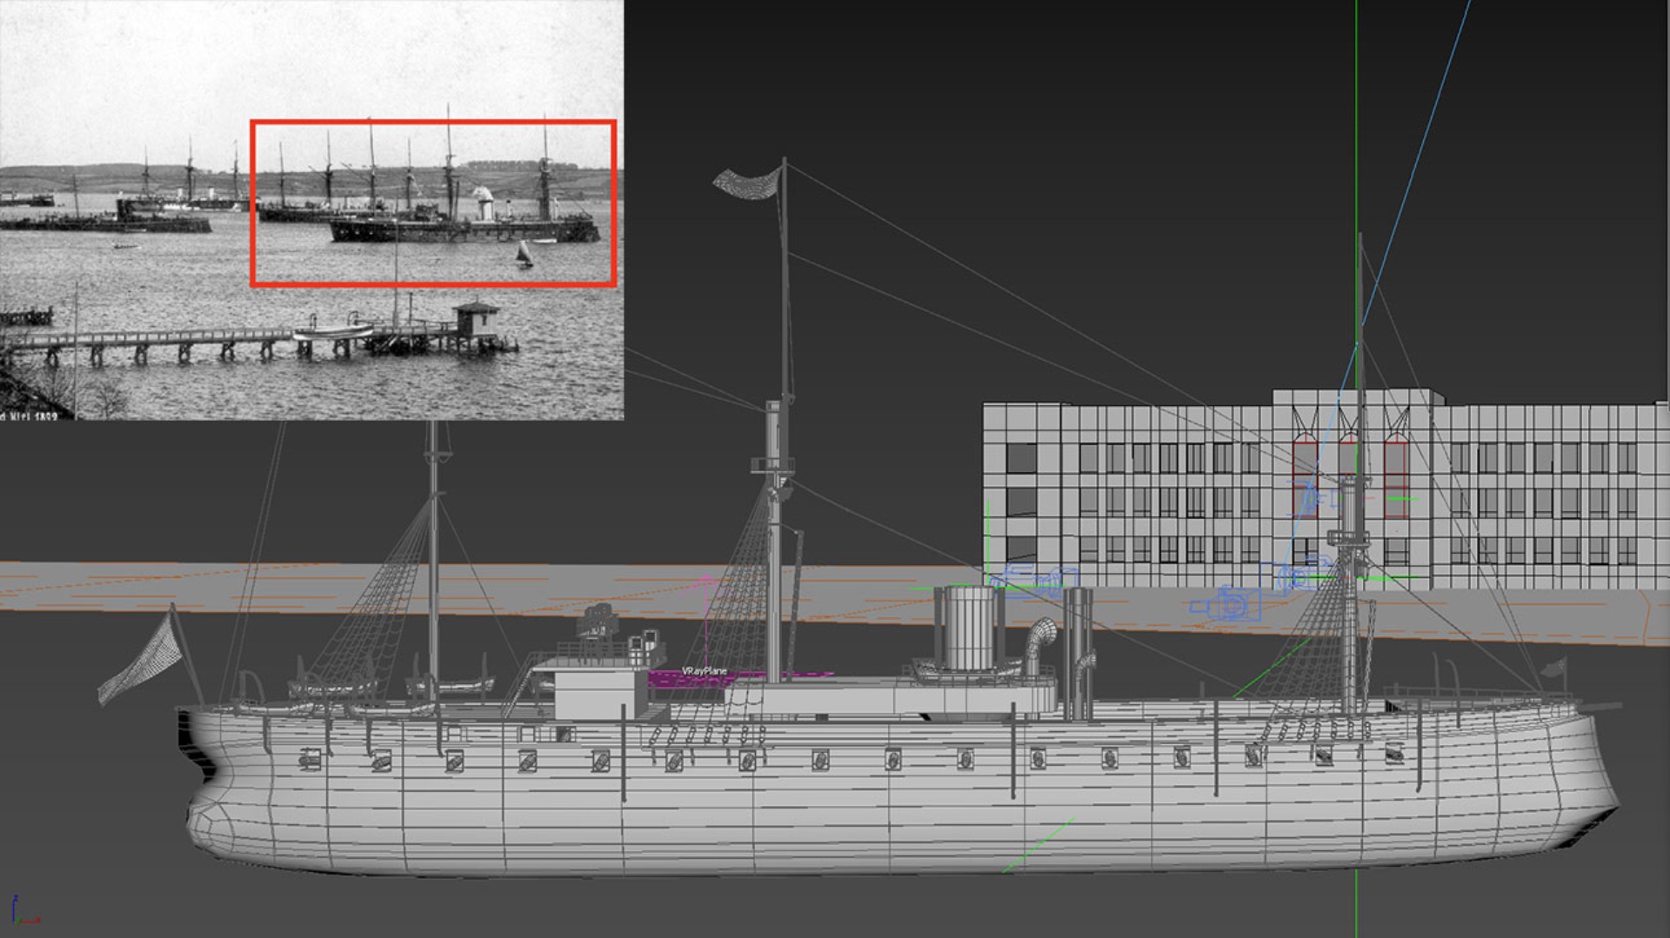Click the red highlight rectangle in the photo

[x=435, y=122]
